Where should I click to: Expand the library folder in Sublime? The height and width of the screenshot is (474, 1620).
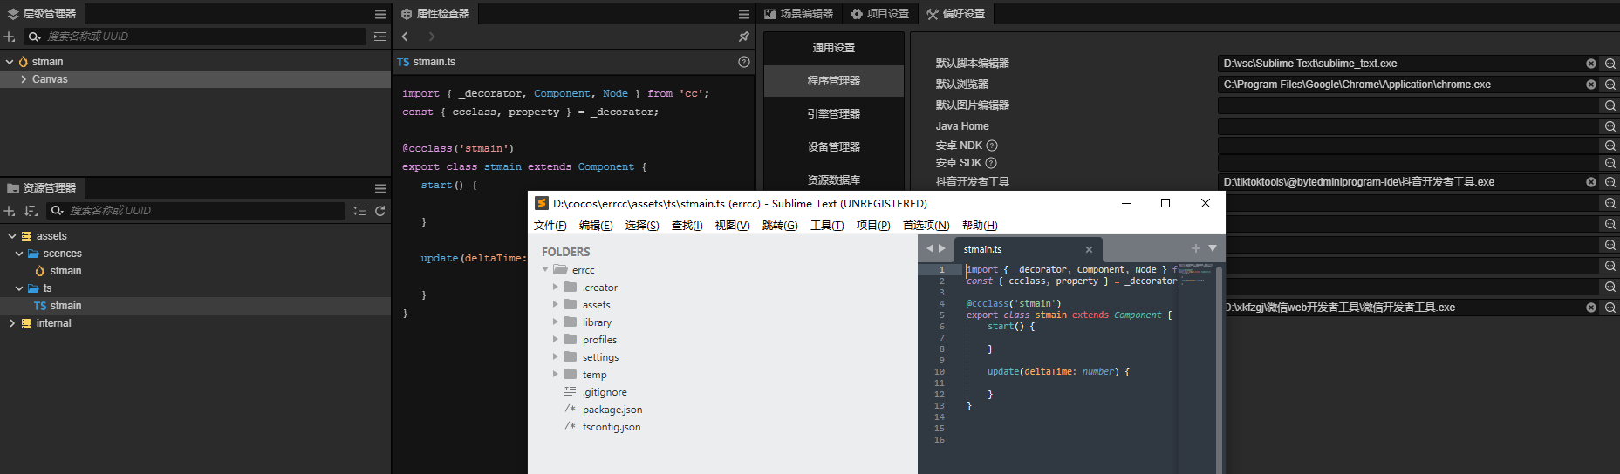tap(556, 322)
